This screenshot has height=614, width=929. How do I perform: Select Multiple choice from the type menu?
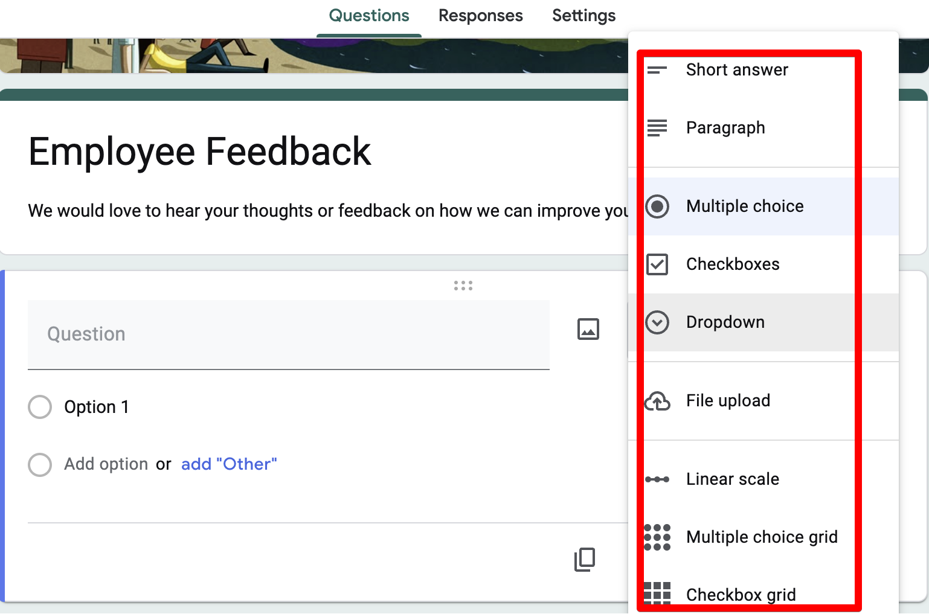pos(745,206)
